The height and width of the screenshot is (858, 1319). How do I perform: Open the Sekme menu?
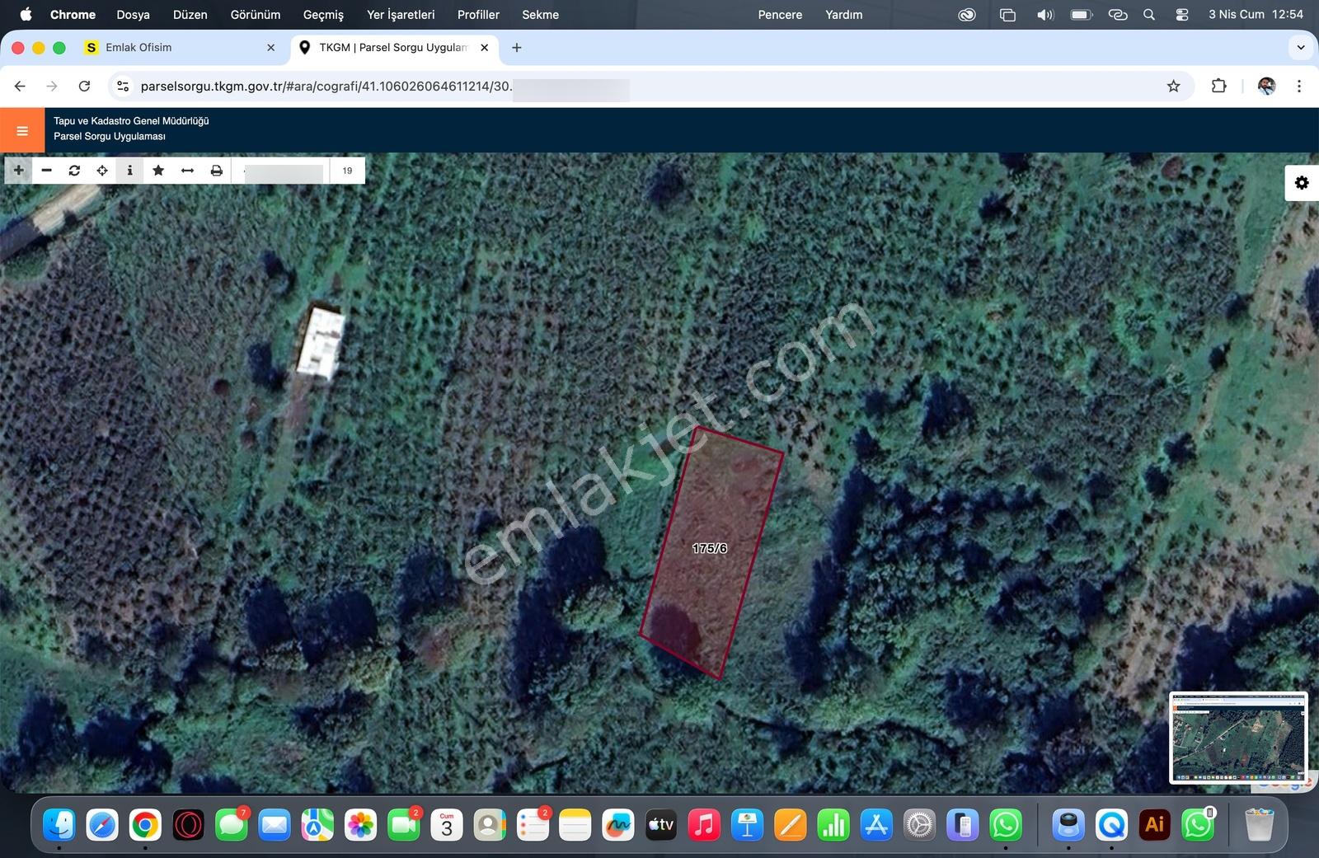[541, 15]
